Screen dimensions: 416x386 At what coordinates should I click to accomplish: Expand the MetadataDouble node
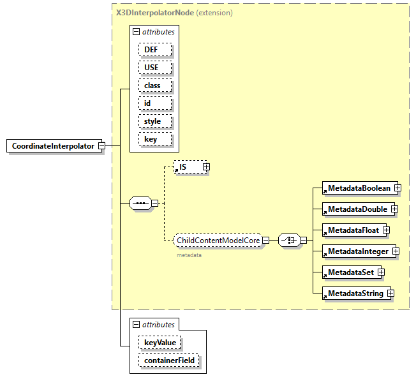click(x=394, y=209)
